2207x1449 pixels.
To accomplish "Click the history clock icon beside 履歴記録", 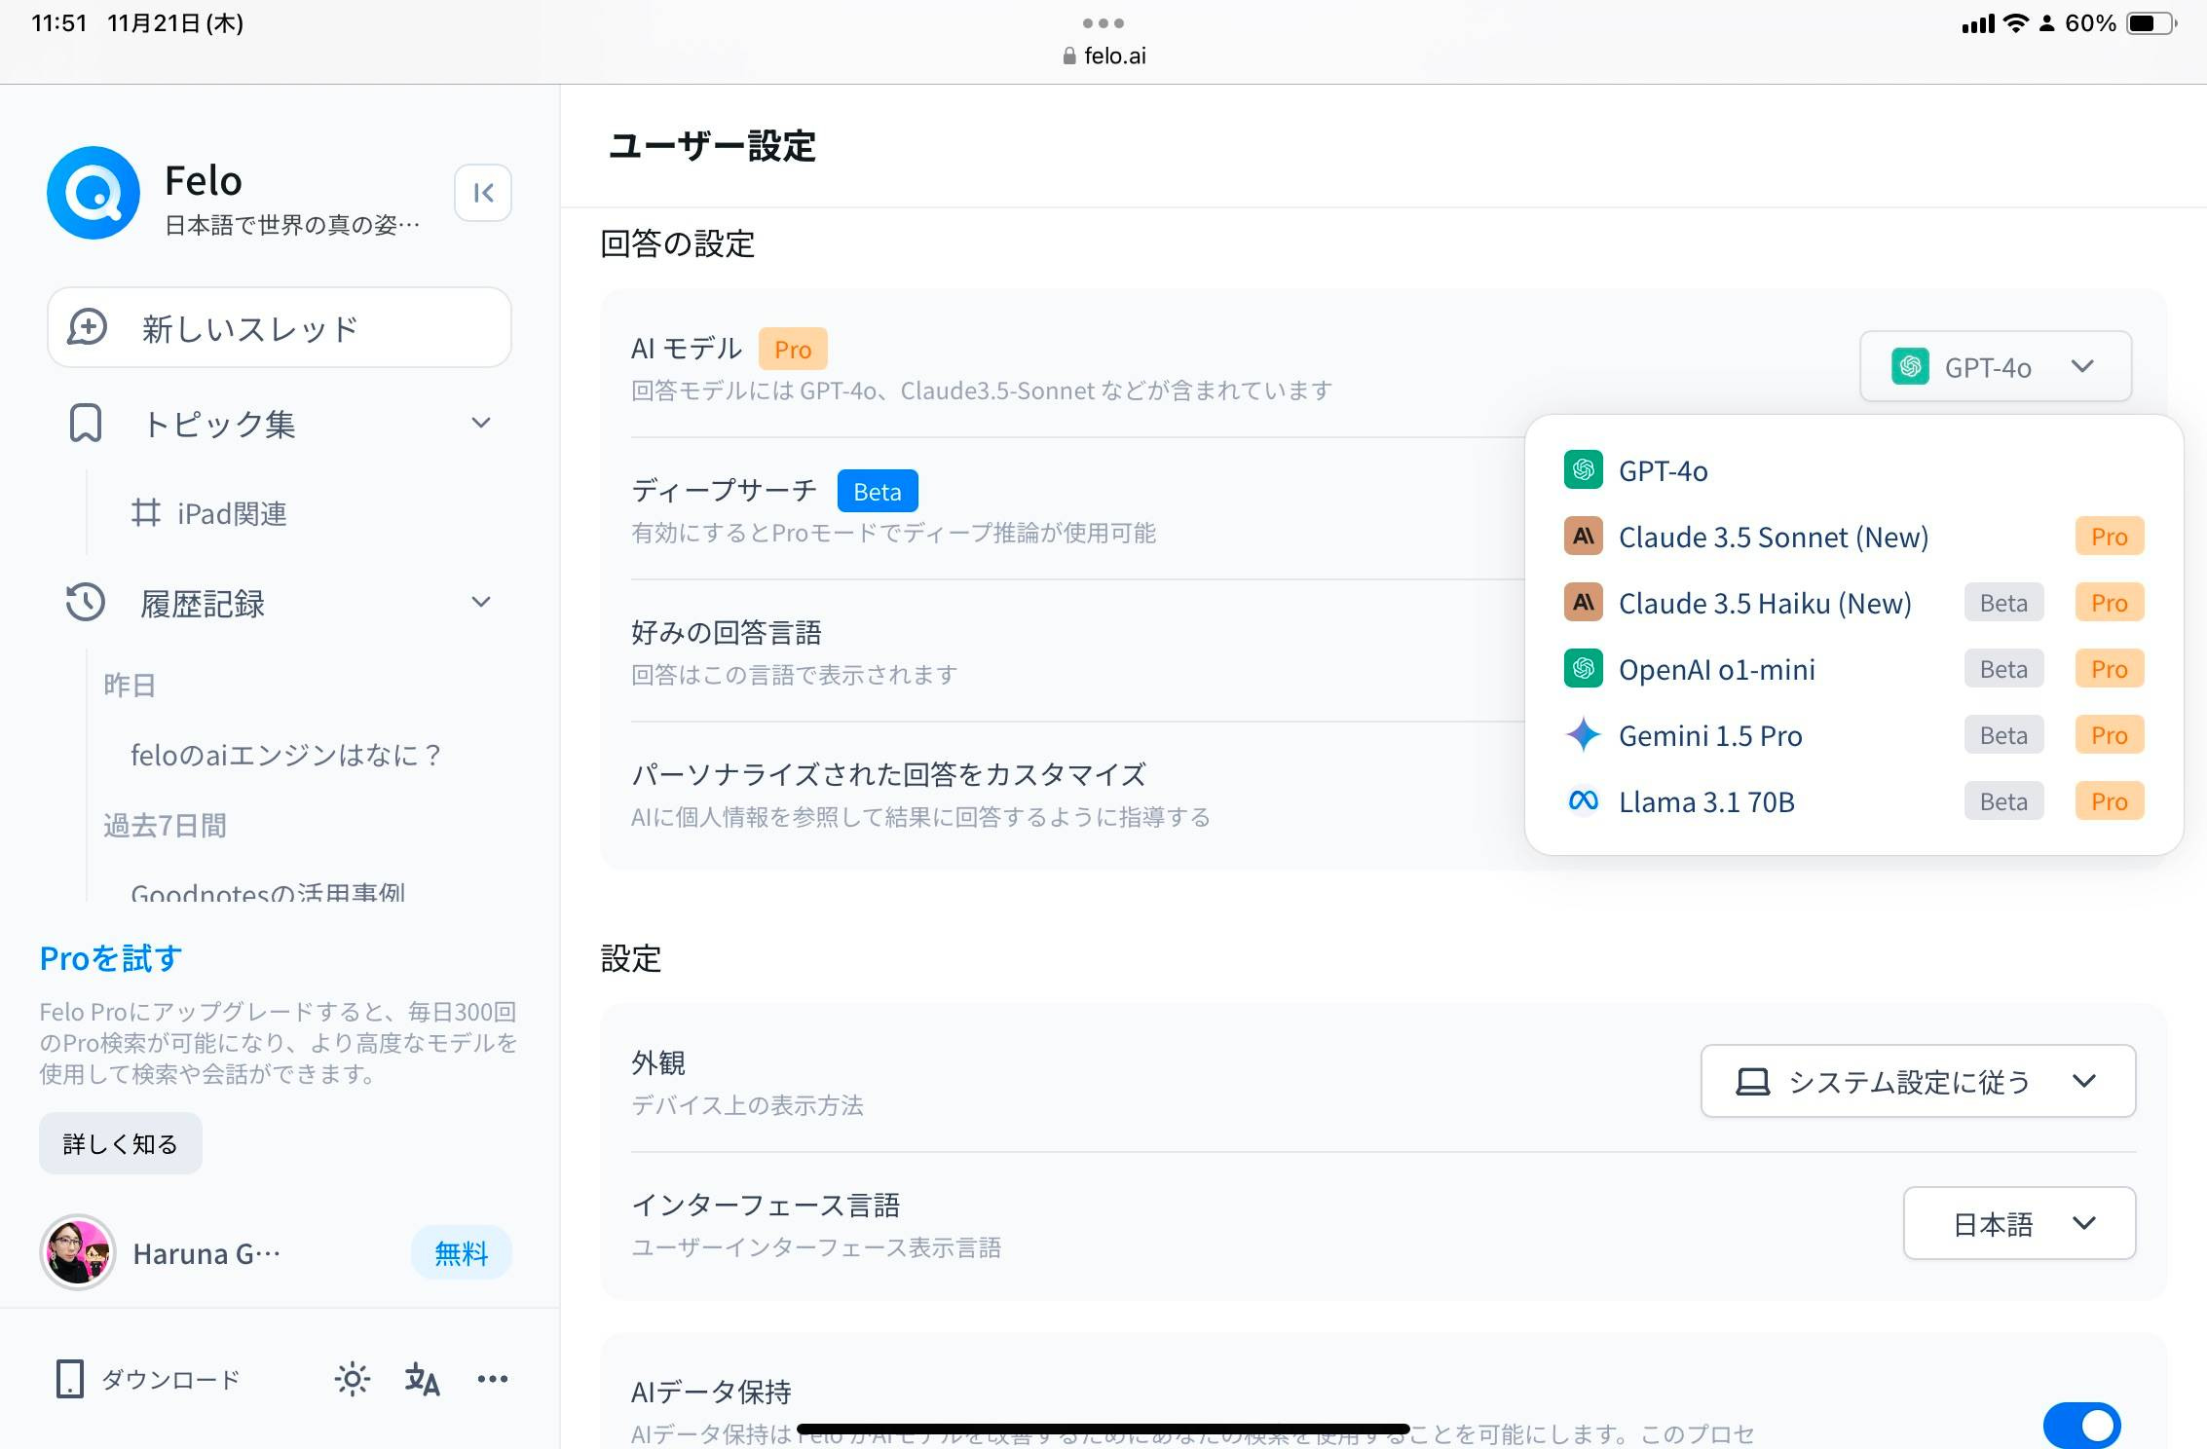I will [x=86, y=603].
